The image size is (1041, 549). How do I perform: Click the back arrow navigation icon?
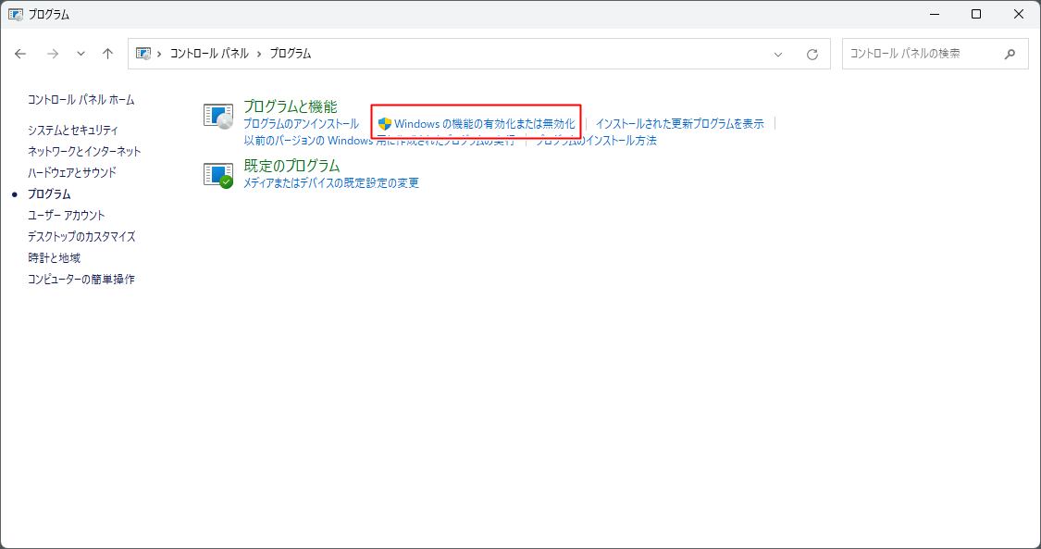tap(20, 54)
